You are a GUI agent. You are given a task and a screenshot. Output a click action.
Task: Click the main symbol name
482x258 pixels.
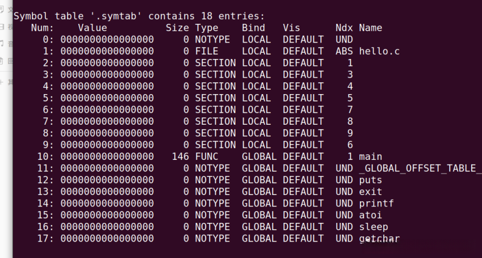coord(370,157)
